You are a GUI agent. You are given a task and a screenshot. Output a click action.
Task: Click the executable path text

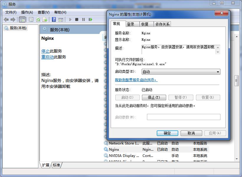tap(140, 64)
